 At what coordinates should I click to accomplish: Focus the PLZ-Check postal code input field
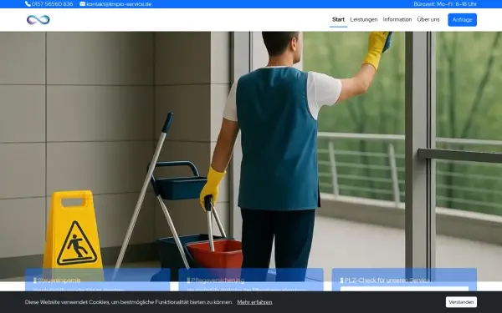pyautogui.click(x=404, y=289)
